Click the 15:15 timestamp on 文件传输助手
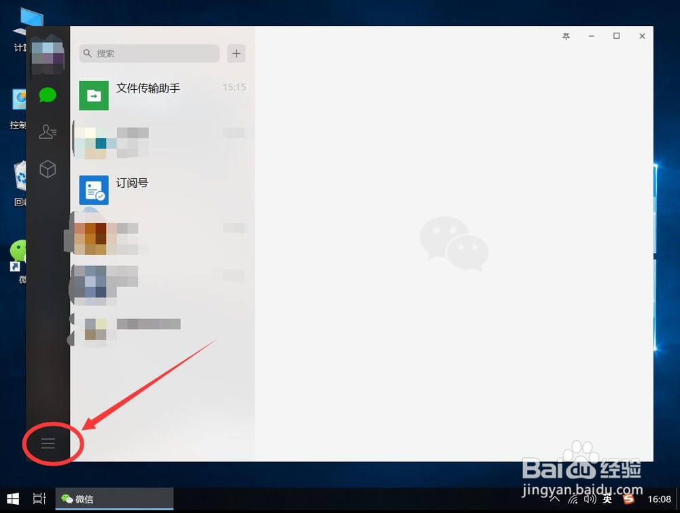The height and width of the screenshot is (513, 680). (234, 87)
